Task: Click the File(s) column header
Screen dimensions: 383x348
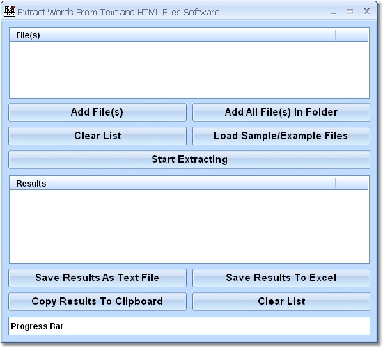Action: (x=173, y=35)
